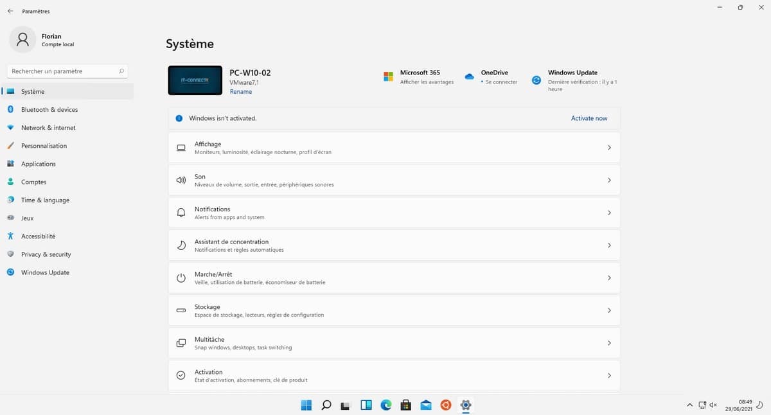The width and height of the screenshot is (771, 415).
Task: Click the Rename link under PC-W10-02
Action: pyautogui.click(x=241, y=92)
